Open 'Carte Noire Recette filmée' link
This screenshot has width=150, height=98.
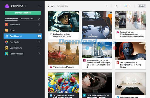pos(98,96)
